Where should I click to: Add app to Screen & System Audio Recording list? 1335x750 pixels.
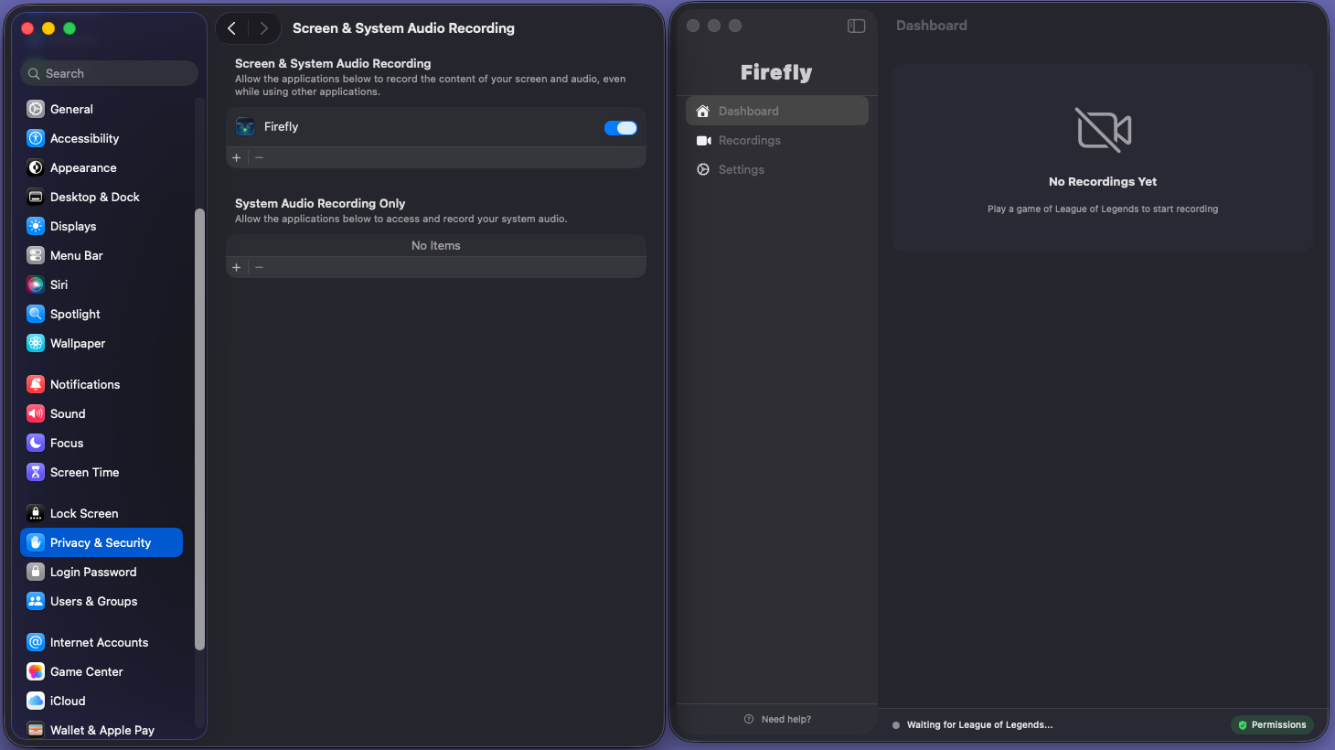237,157
